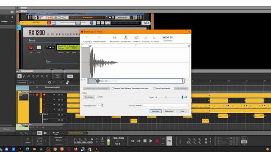The width and height of the screenshot is (271, 152).
Task: Click the Rückgängig undo icon in sample editor
Action: 87,38
